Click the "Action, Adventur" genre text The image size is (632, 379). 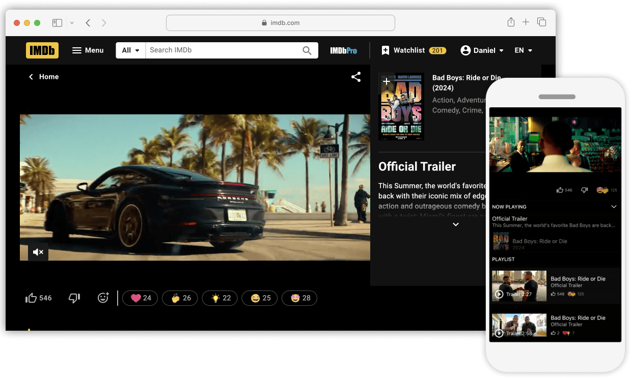click(x=459, y=100)
